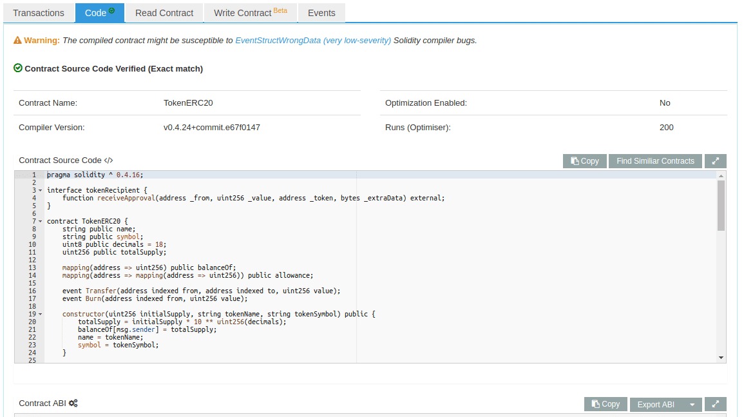
Task: Click the string public symbol line
Action: [102, 237]
